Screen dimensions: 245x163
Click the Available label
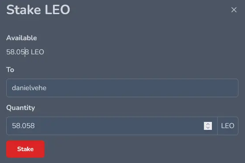[22, 38]
